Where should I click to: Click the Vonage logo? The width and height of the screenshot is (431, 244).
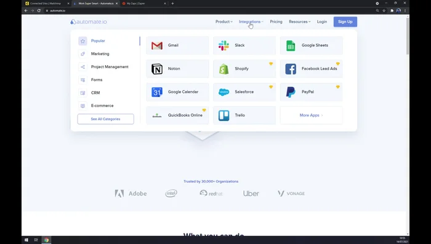point(291,194)
